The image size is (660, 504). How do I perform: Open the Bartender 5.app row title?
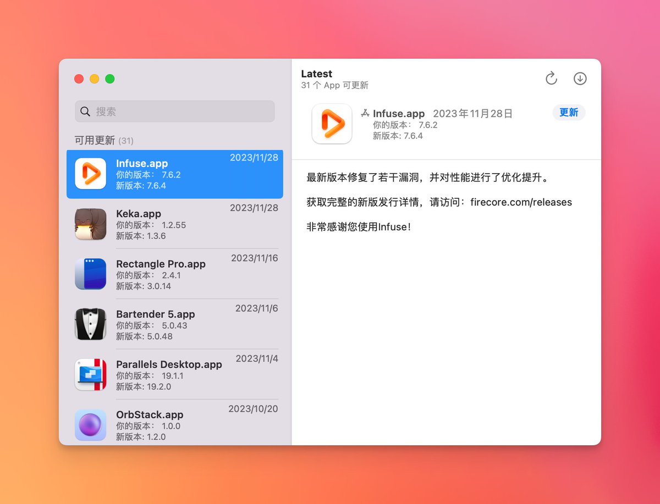point(156,314)
